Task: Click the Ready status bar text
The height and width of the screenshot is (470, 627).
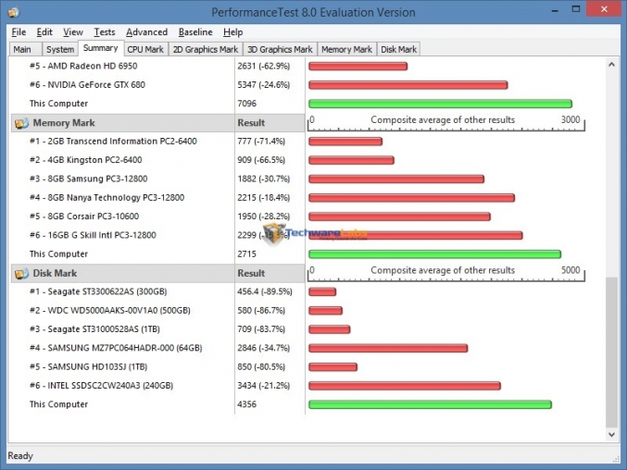Action: tap(20, 456)
